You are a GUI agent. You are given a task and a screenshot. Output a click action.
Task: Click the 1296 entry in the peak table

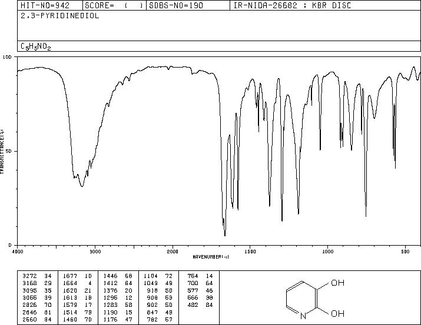[110, 297]
